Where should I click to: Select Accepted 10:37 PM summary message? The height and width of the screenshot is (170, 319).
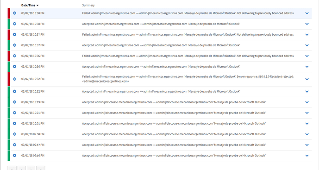coord(161,45)
